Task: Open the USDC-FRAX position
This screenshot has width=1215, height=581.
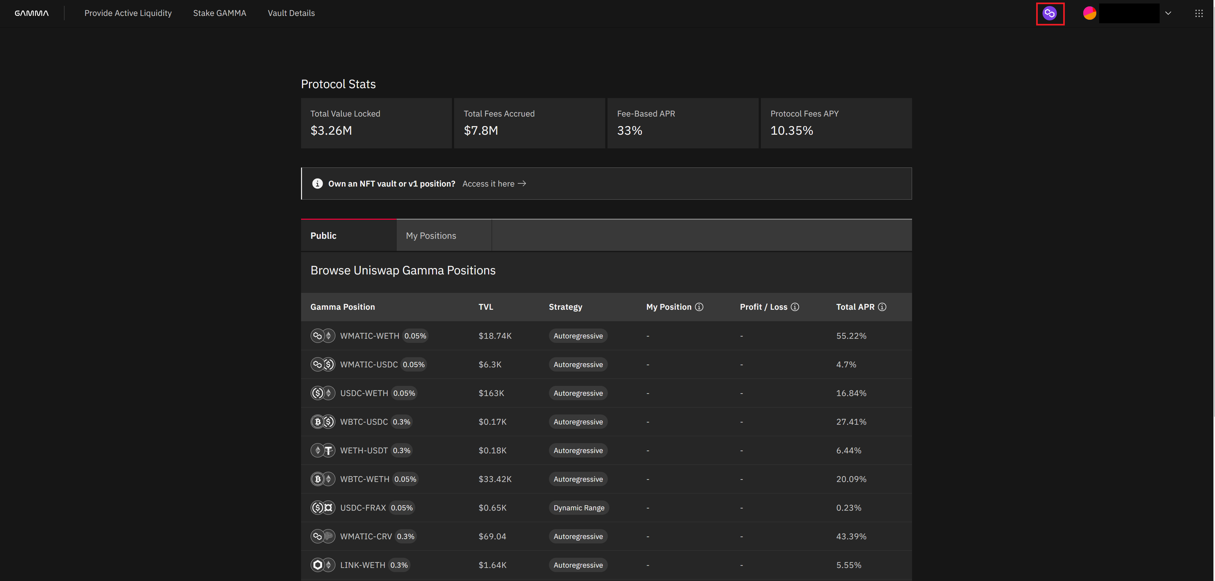Action: (x=606, y=508)
